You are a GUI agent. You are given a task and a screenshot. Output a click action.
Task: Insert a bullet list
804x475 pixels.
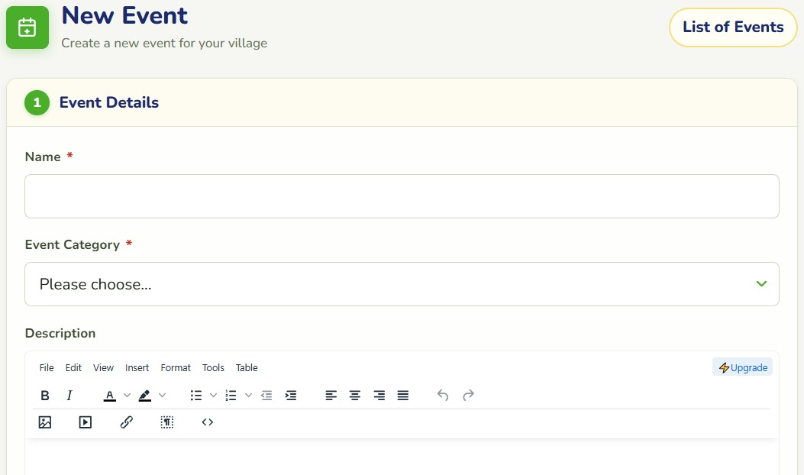(196, 396)
